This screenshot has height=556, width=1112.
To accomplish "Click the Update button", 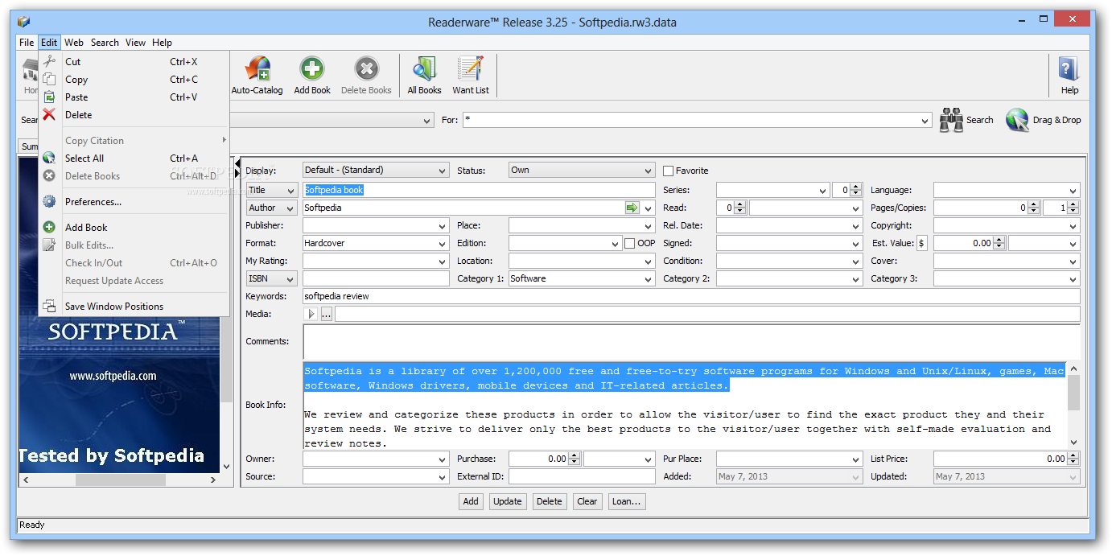I will click(507, 501).
